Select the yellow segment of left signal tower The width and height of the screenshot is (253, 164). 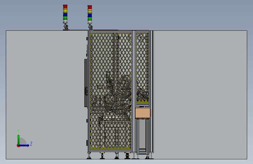point(65,11)
